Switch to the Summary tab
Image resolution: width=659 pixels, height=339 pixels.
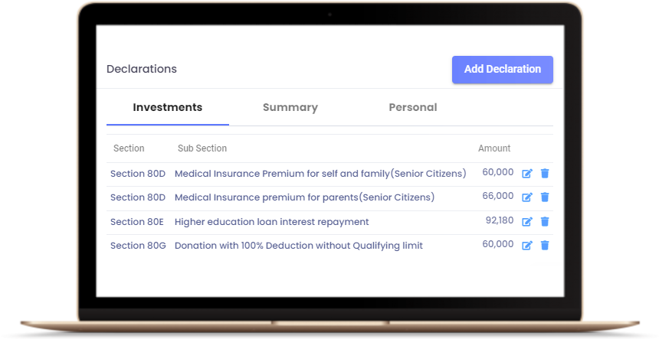click(290, 107)
